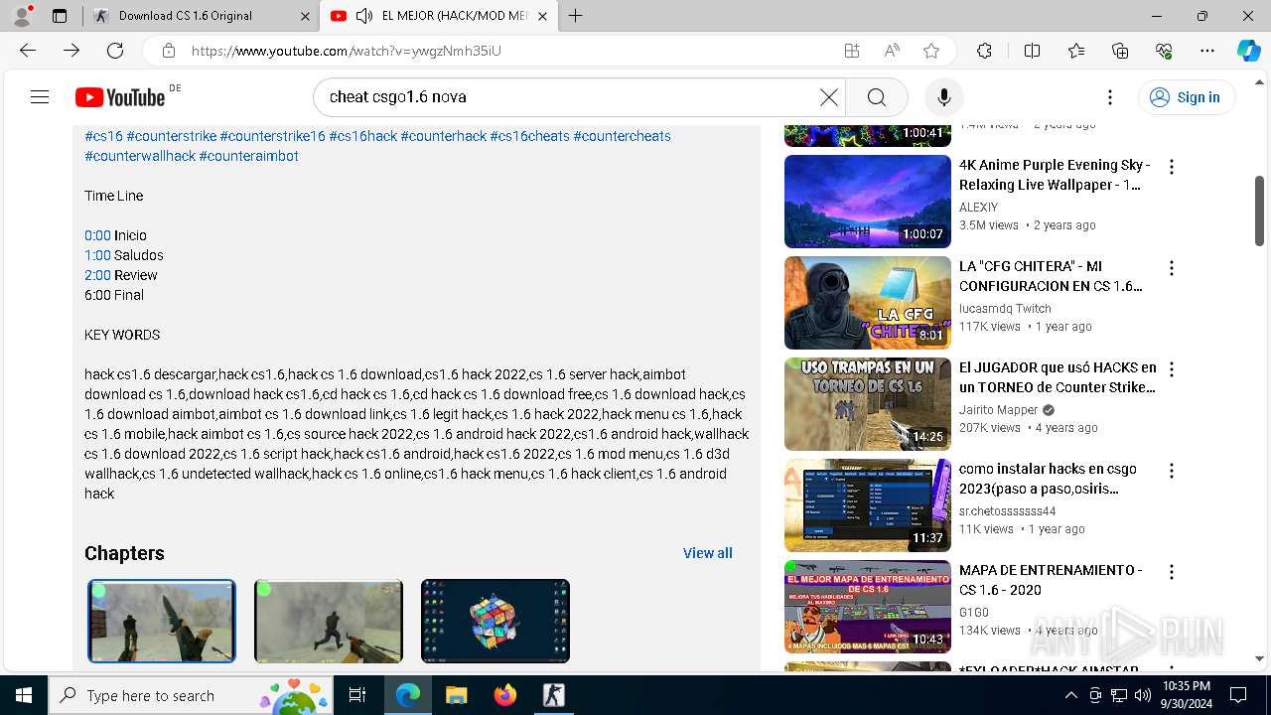Open the Counter-Strike taskbar icon
This screenshot has height=715, width=1271.
point(553,695)
